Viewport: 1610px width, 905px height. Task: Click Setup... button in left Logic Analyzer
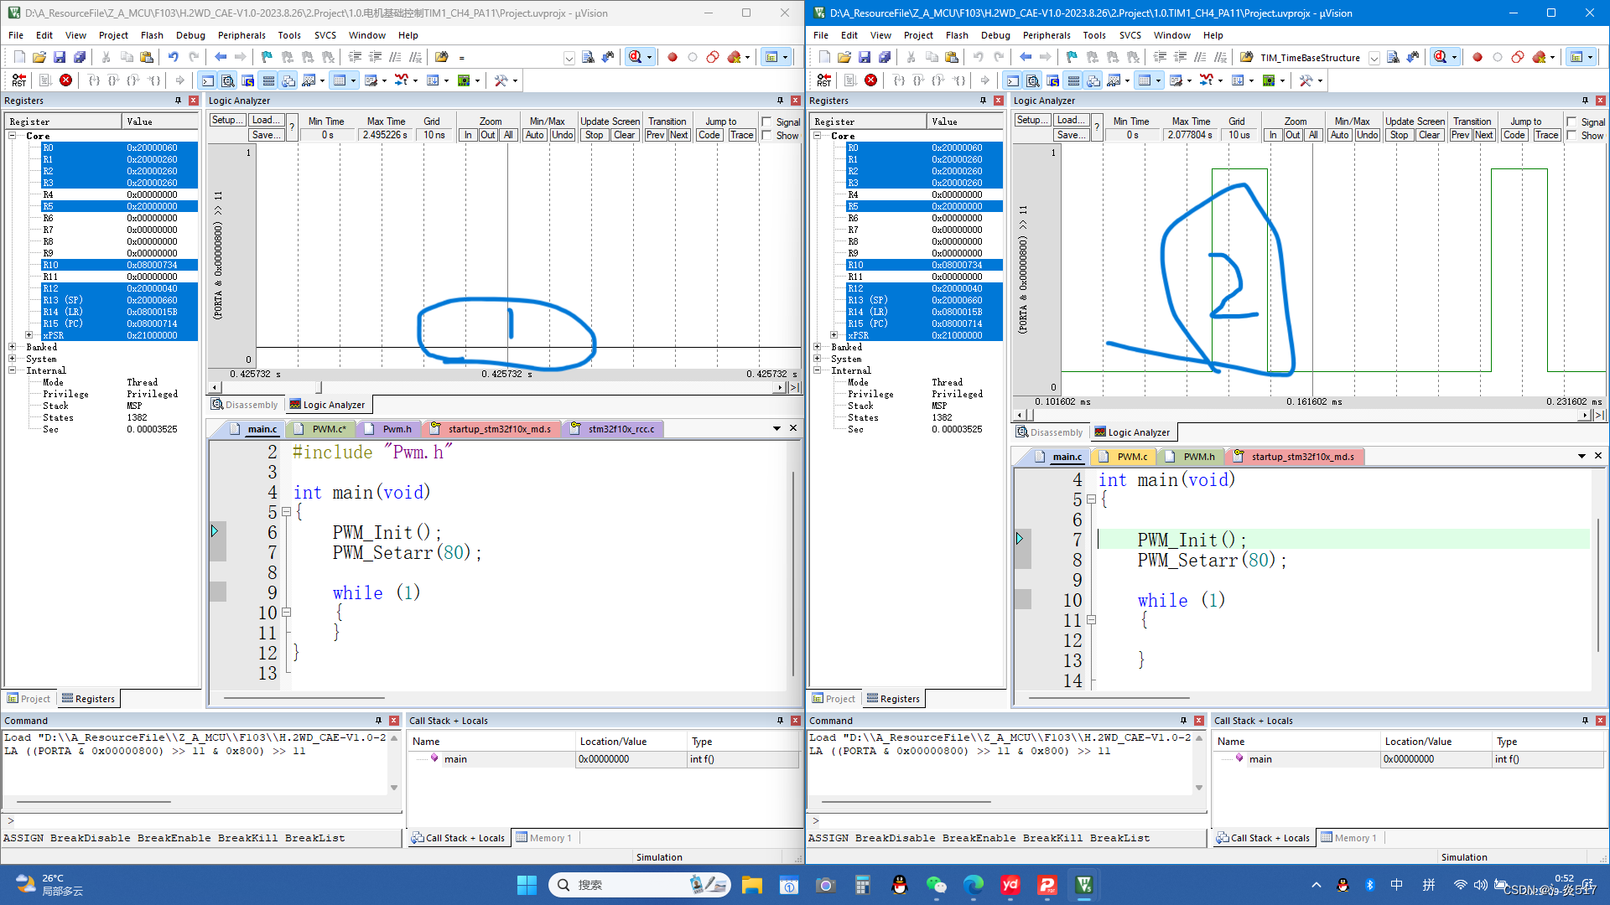pyautogui.click(x=226, y=121)
